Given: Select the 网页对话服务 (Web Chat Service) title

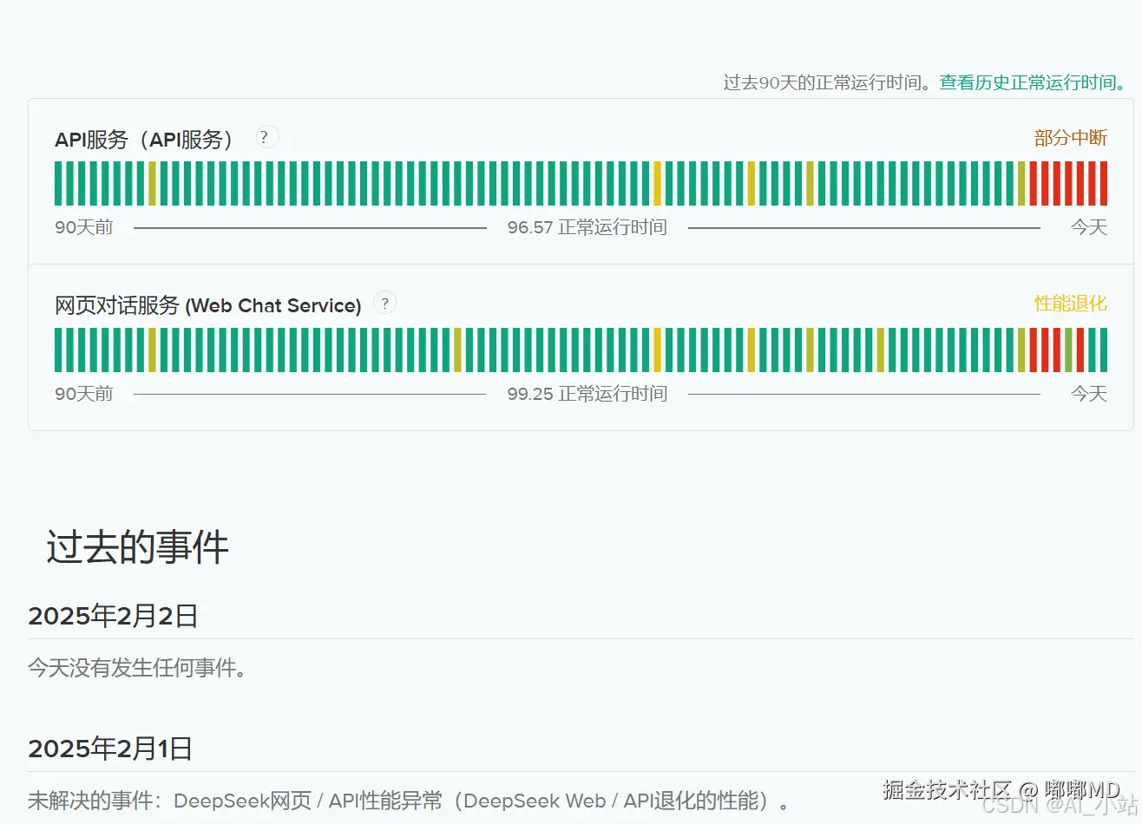Looking at the screenshot, I should (208, 305).
